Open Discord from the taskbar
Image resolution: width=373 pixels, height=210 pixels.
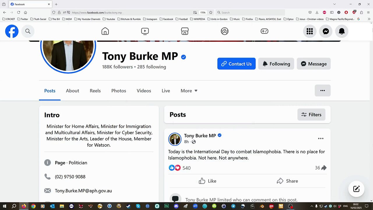pos(176,206)
